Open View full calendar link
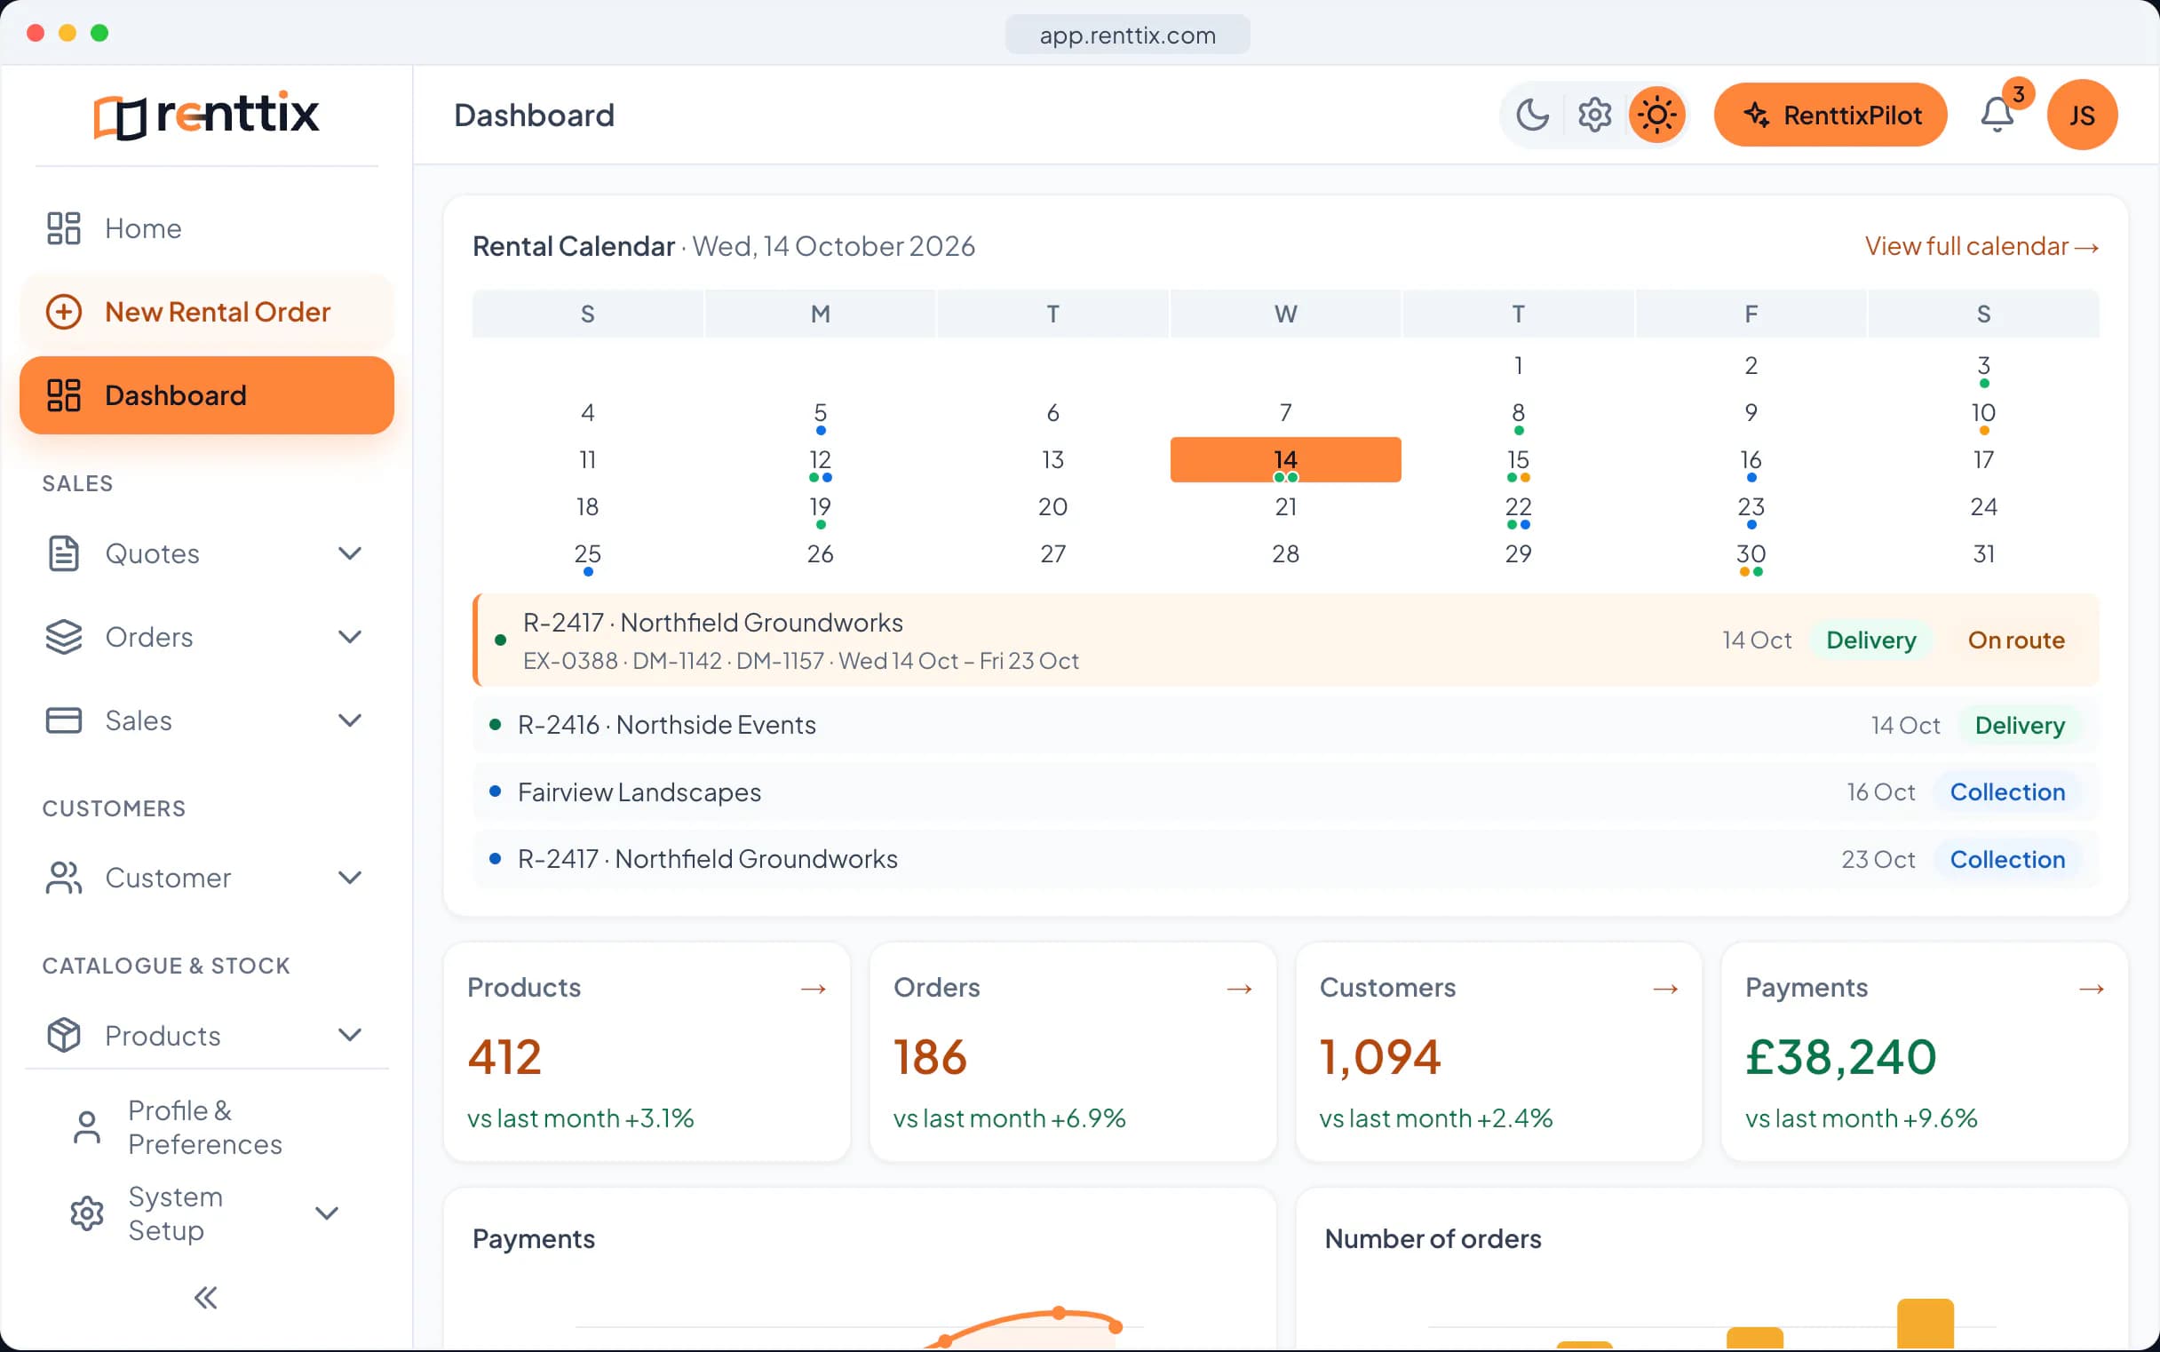 coord(1981,246)
